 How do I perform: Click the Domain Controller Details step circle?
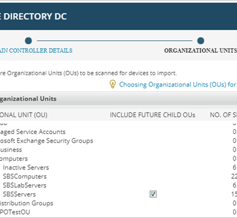(x=28, y=41)
